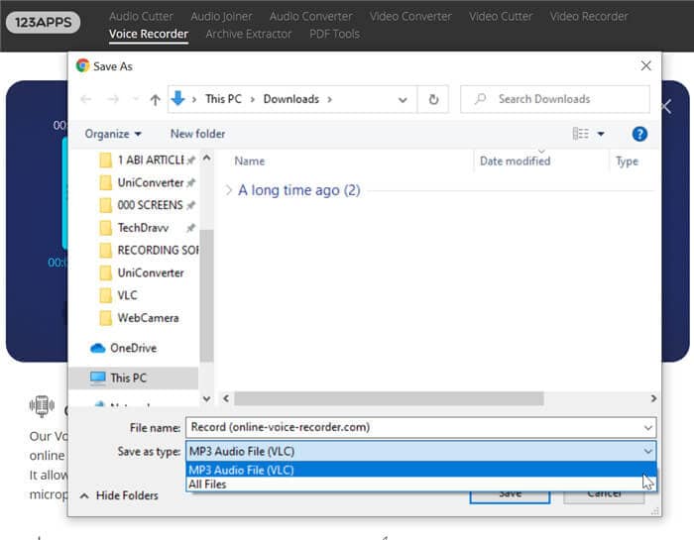Click the search magnifier icon
Viewport: 694px width, 540px height.
480,99
